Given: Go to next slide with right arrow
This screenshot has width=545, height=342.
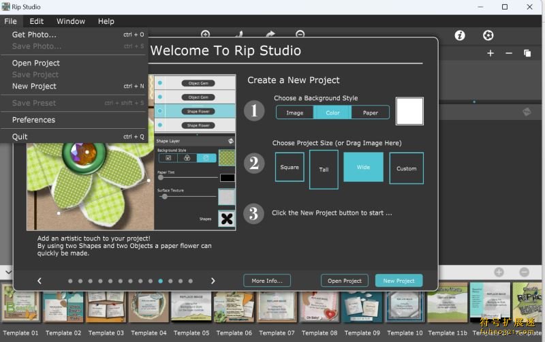Looking at the screenshot, I should click(x=213, y=281).
